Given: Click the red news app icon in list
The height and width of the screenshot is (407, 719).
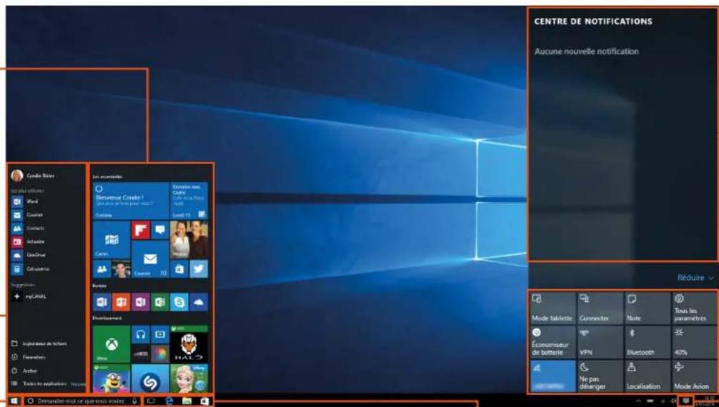Looking at the screenshot, I should coord(17,242).
